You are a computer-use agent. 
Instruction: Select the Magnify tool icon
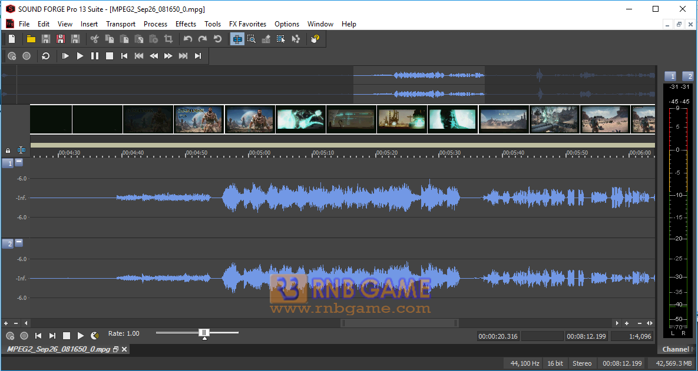[x=252, y=39]
